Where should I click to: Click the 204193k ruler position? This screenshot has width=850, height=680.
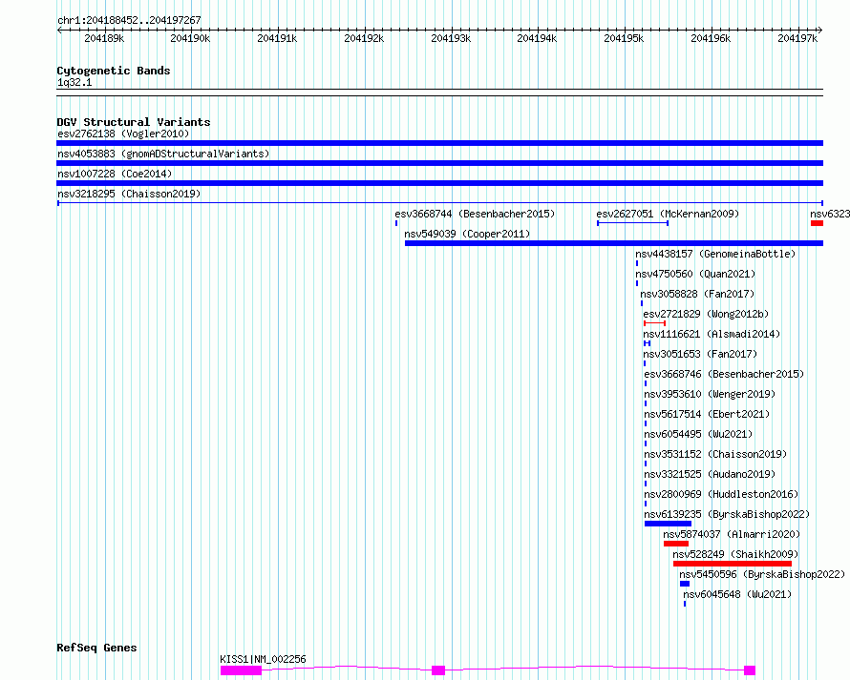click(451, 38)
